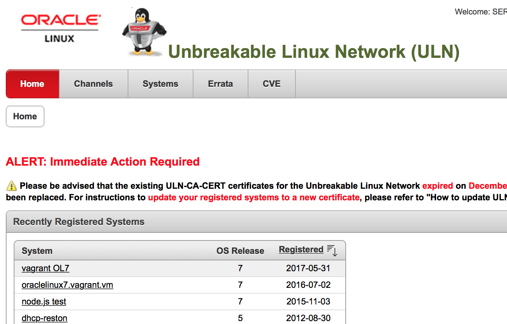The height and width of the screenshot is (324, 507).
Task: Sort by the Registered column header
Action: pos(301,250)
